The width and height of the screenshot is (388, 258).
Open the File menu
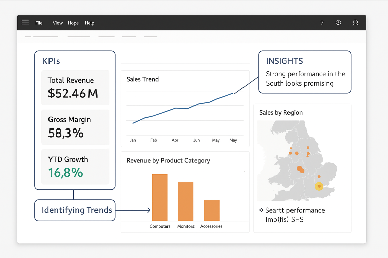(39, 23)
